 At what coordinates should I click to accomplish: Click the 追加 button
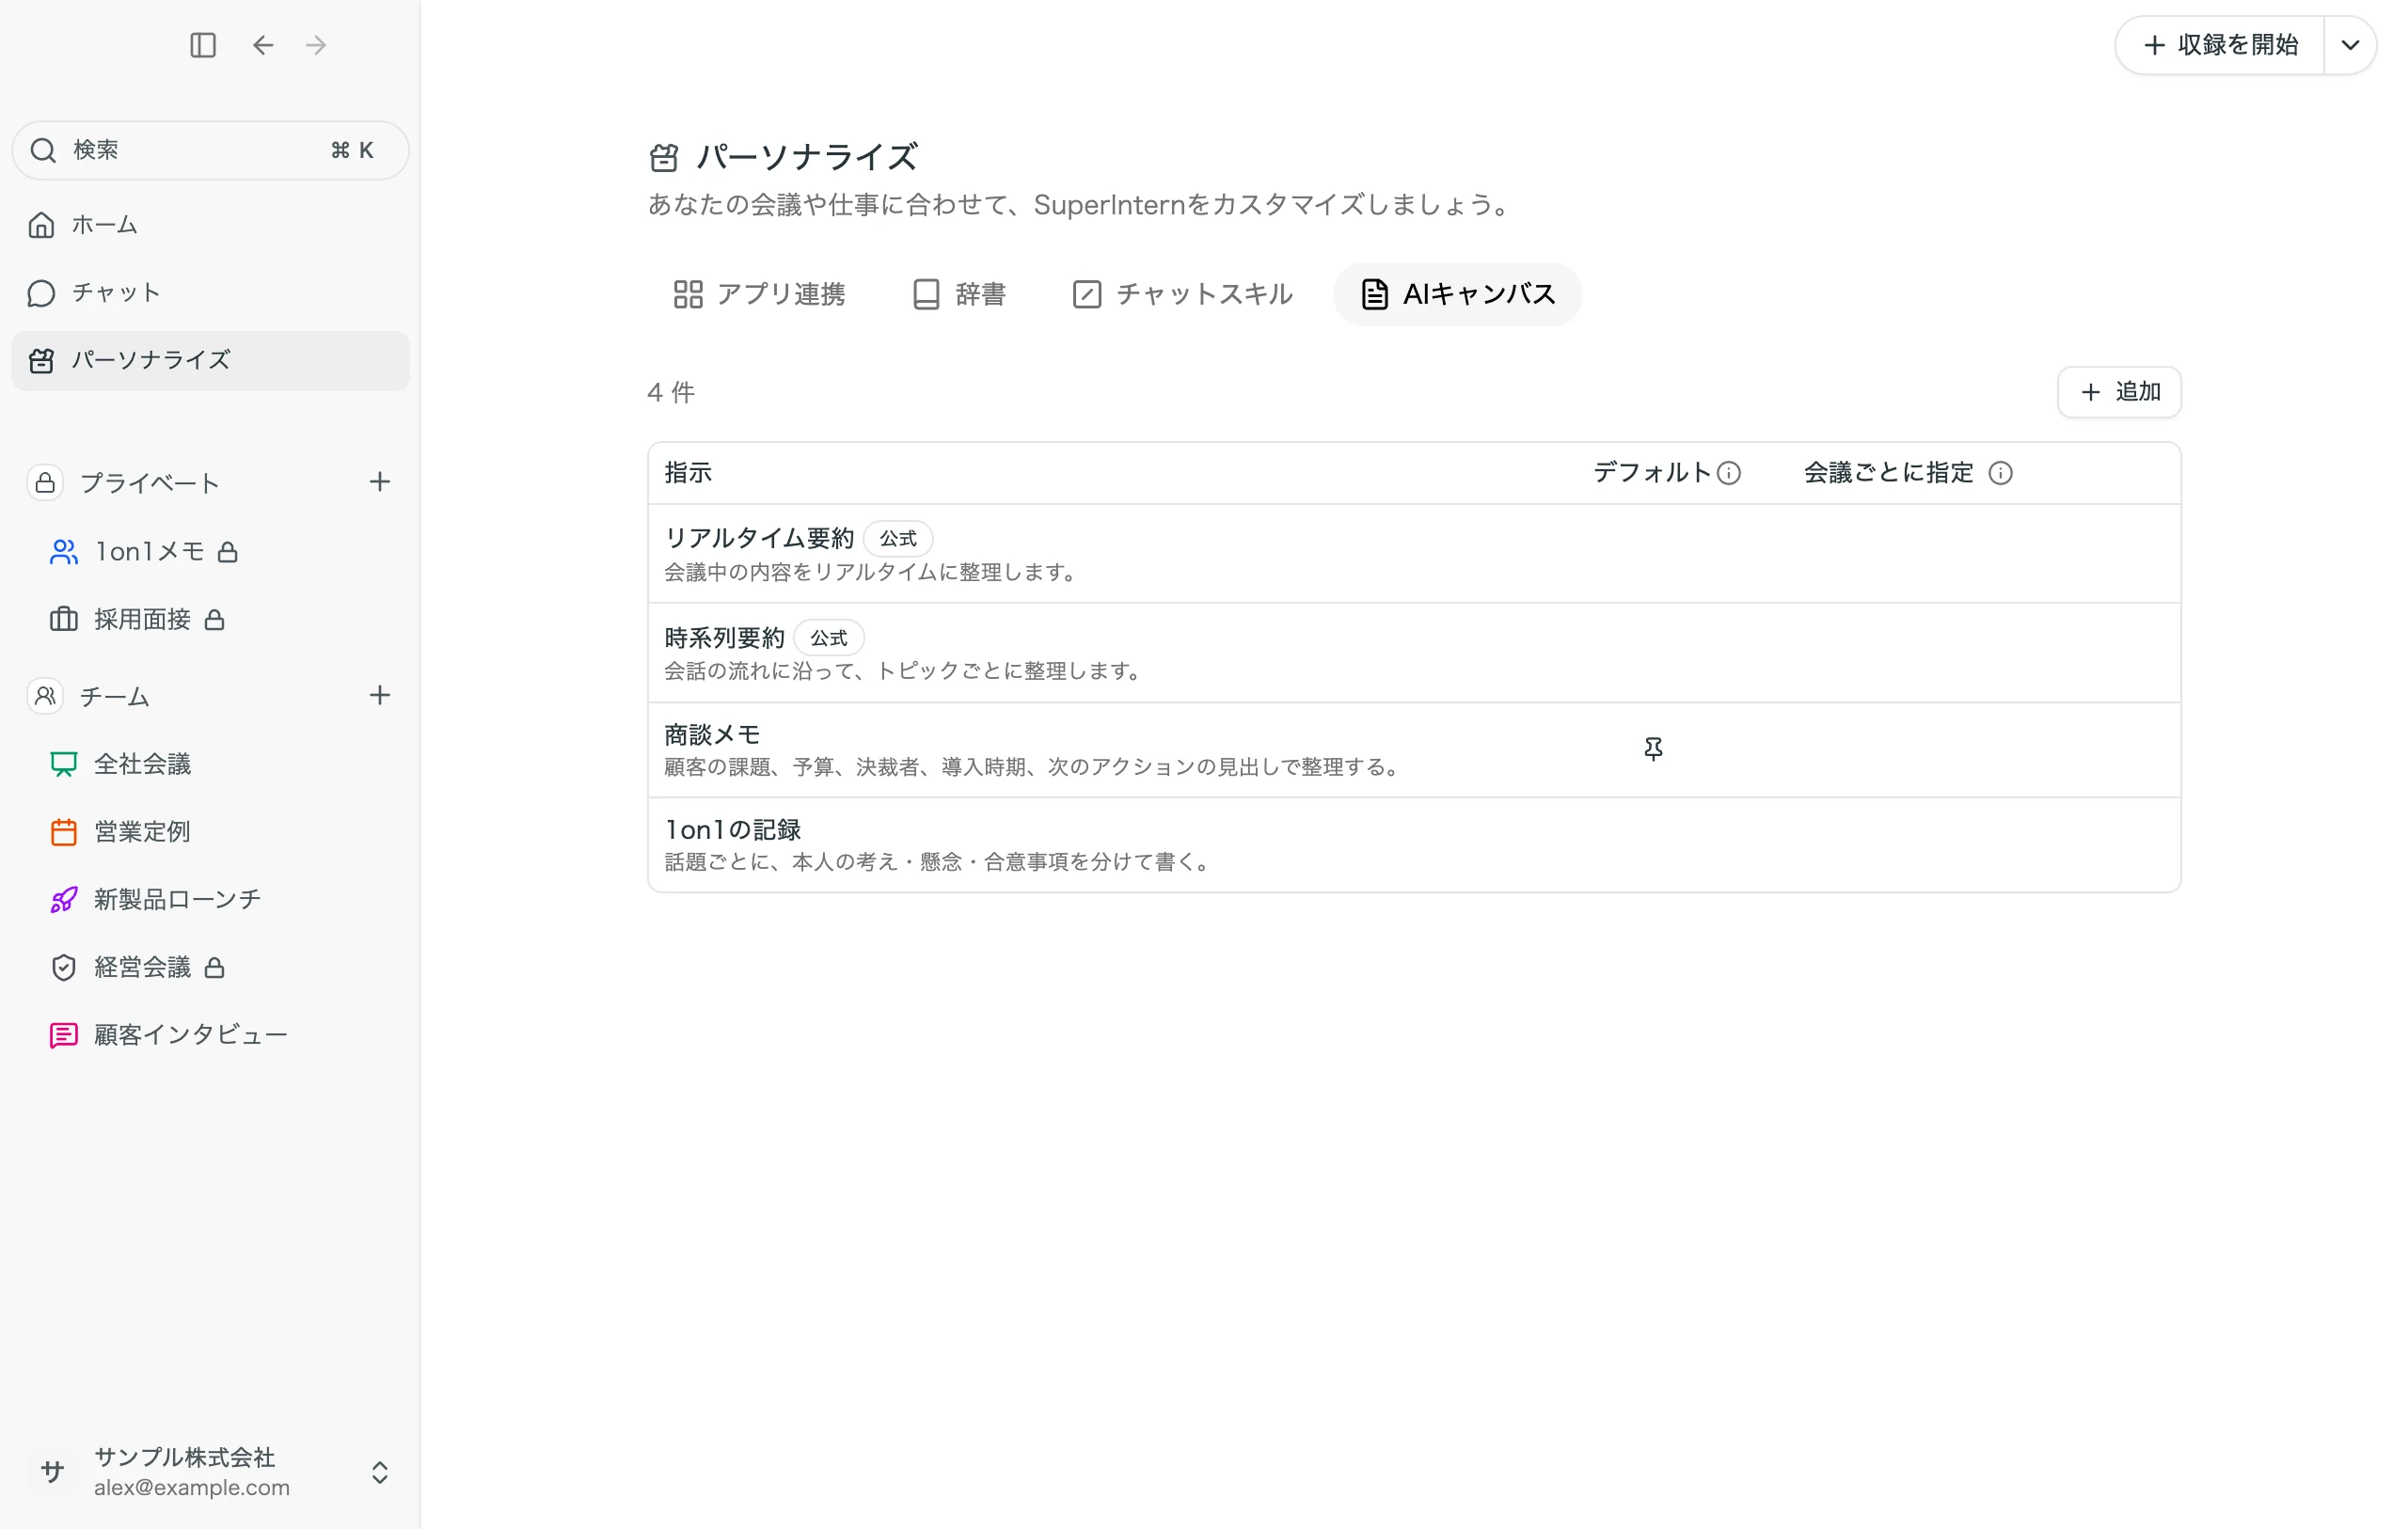[x=2119, y=392]
